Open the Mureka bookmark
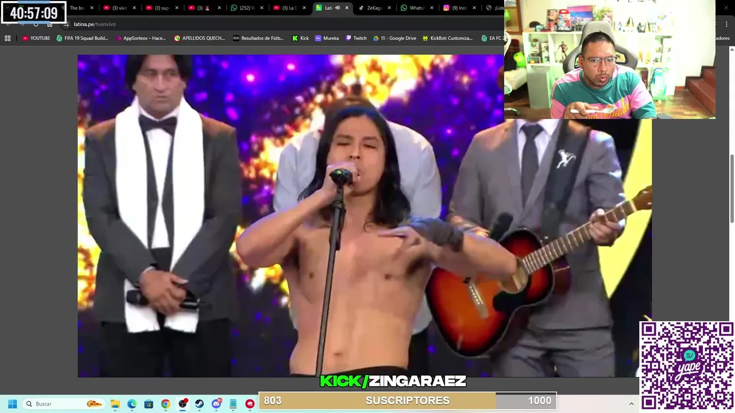This screenshot has height=413, width=735. pos(327,38)
